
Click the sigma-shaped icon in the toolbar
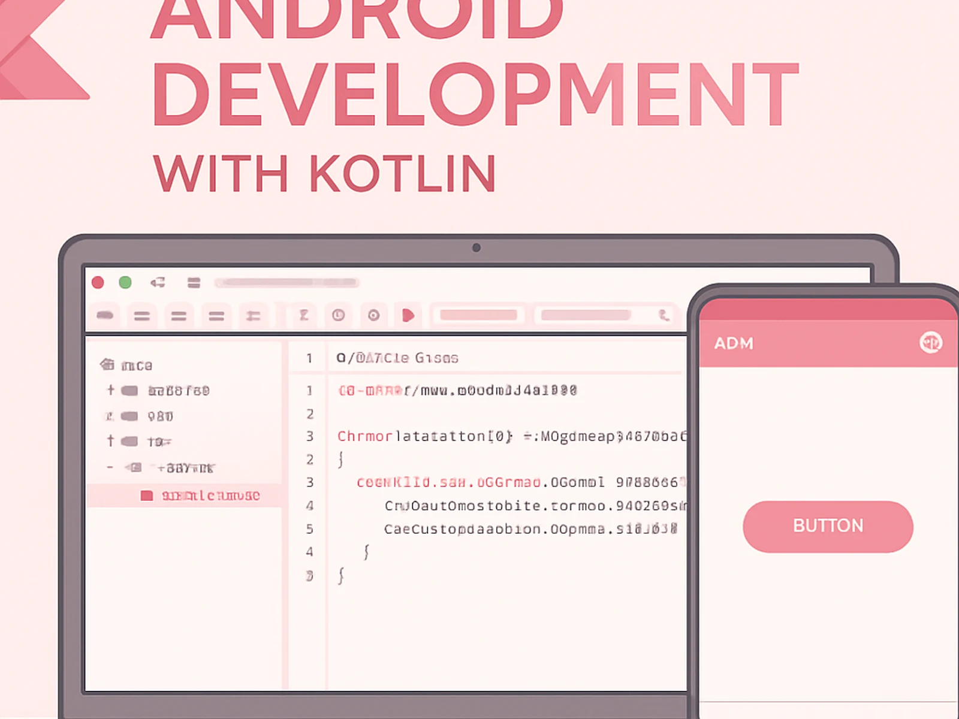coord(304,315)
